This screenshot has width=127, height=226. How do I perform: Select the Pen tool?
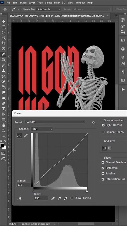coord(3,103)
